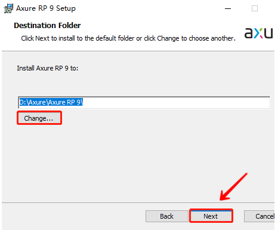Open the folder browser with Change...
The width and height of the screenshot is (278, 230).
(39, 118)
